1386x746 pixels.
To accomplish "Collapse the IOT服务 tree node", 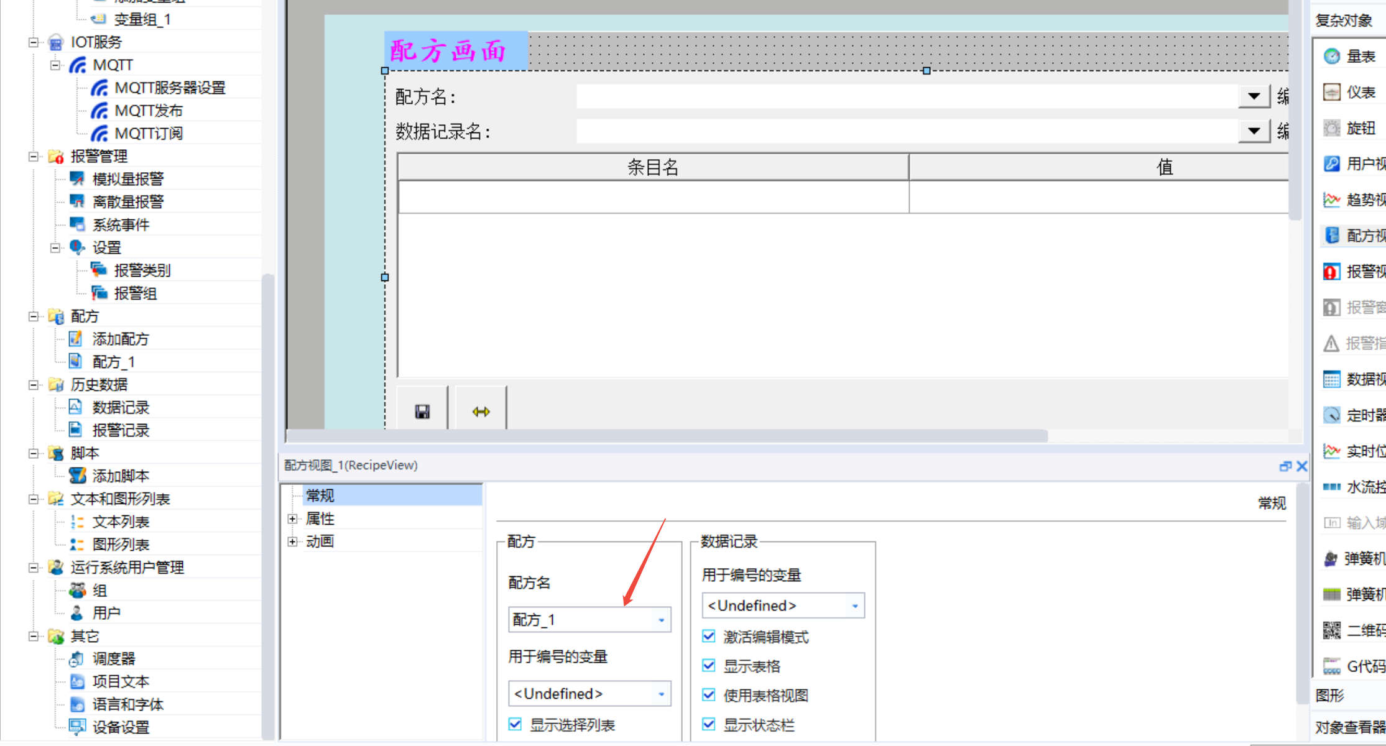I will tap(34, 42).
